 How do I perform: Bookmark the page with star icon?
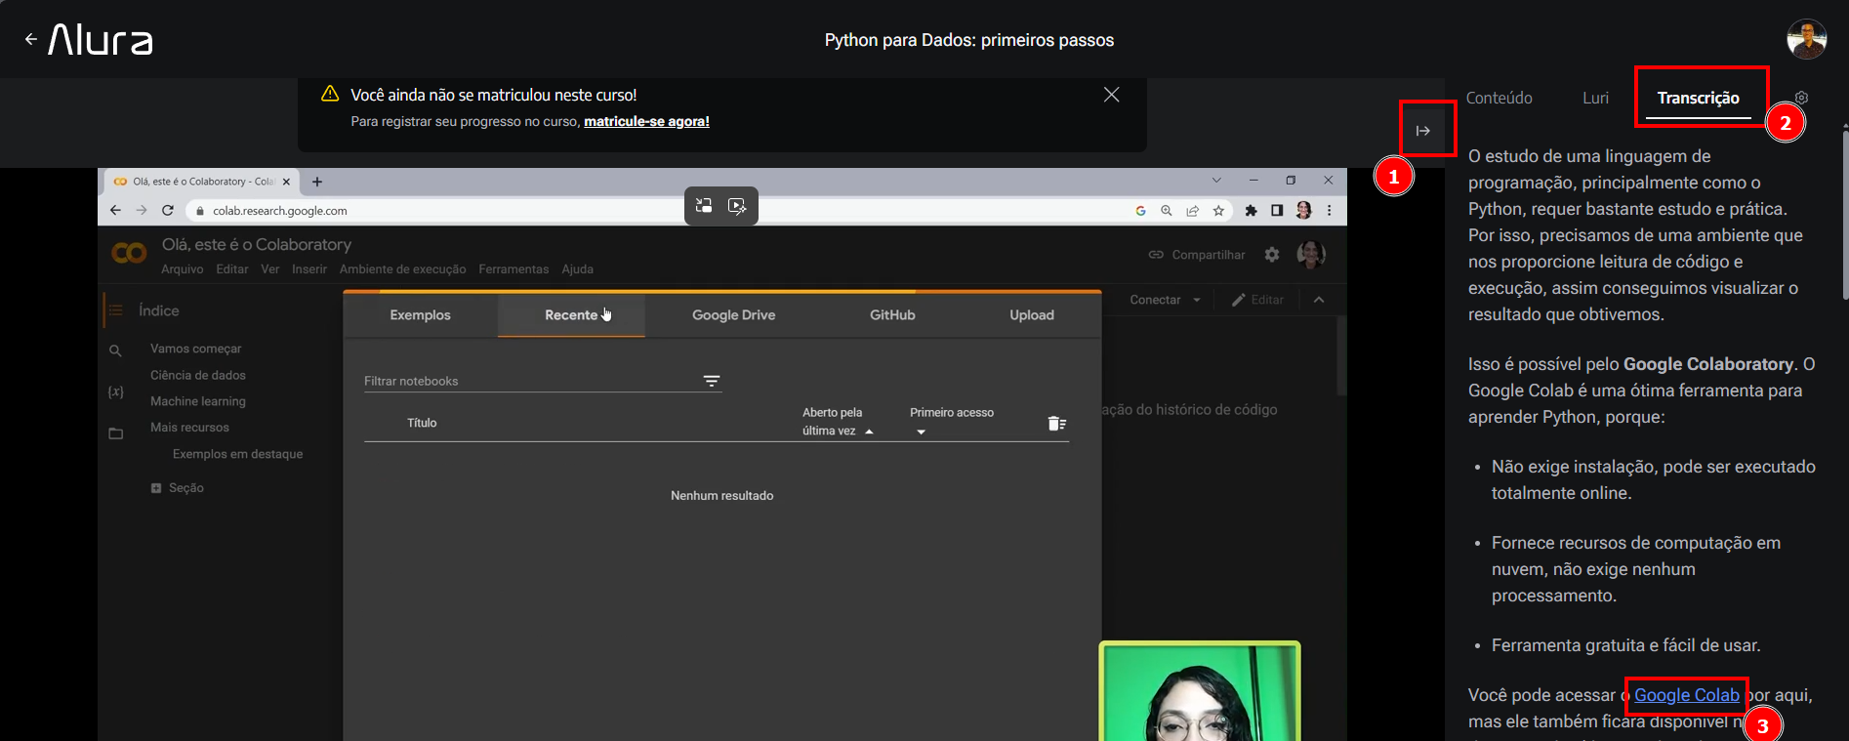tap(1218, 210)
